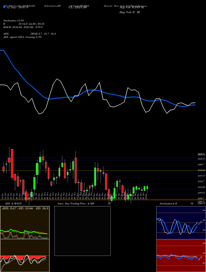Click the 'ADX: 3.67 +DY: 15.66 -DY: 16.8' header
The image size is (206, 272).
tap(25, 209)
